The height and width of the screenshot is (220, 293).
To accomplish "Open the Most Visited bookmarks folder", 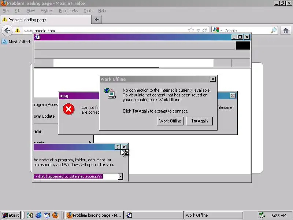I will [x=16, y=42].
